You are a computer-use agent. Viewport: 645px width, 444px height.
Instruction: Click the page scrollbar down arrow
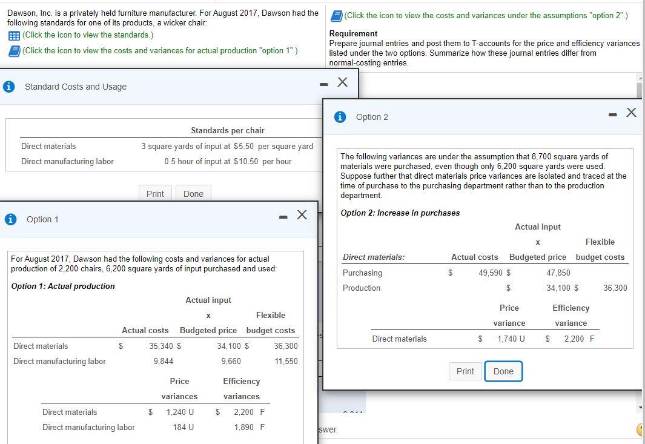click(x=640, y=408)
